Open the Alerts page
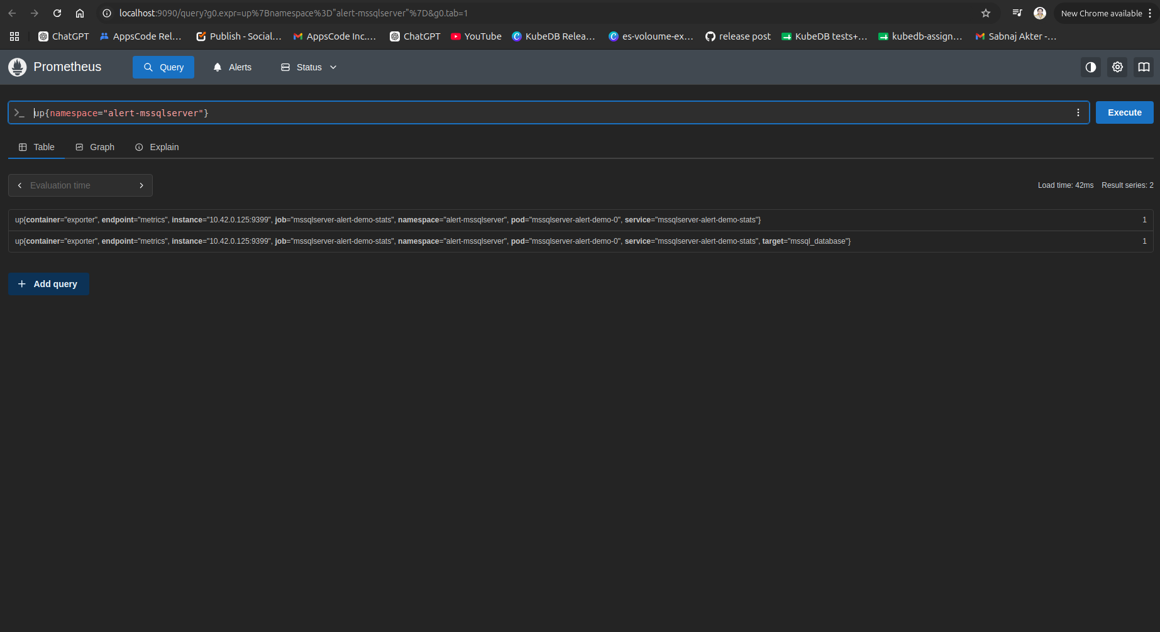The height and width of the screenshot is (632, 1160). [233, 67]
